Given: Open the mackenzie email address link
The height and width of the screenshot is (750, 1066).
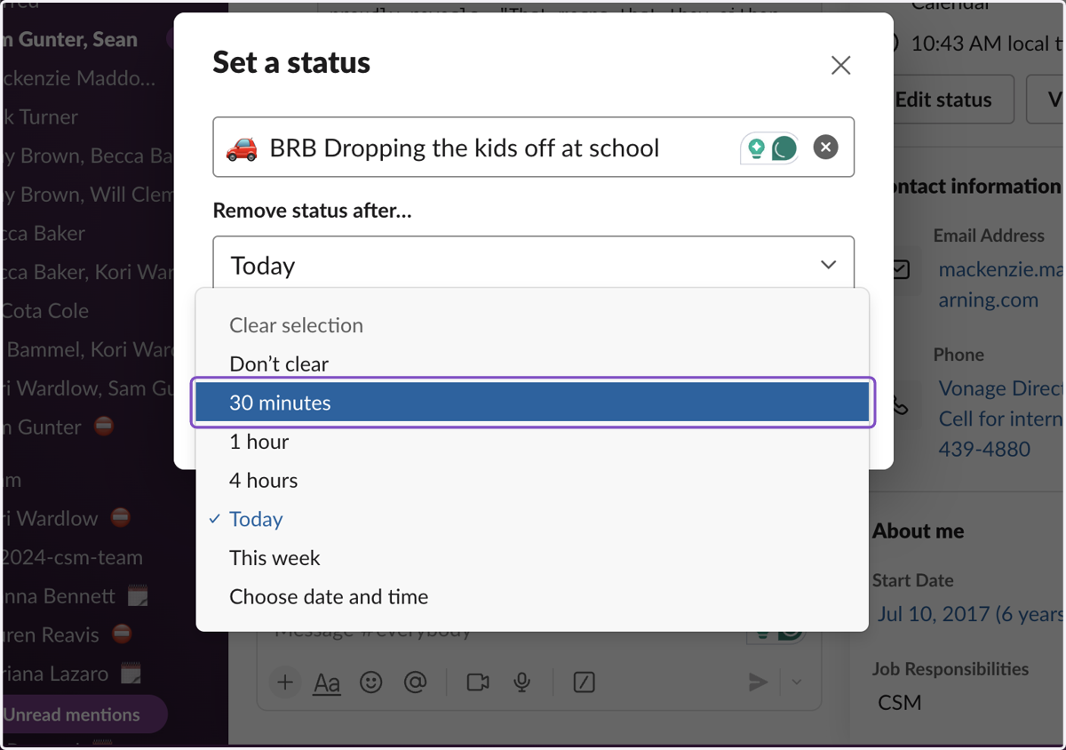Looking at the screenshot, I should click(x=1000, y=284).
